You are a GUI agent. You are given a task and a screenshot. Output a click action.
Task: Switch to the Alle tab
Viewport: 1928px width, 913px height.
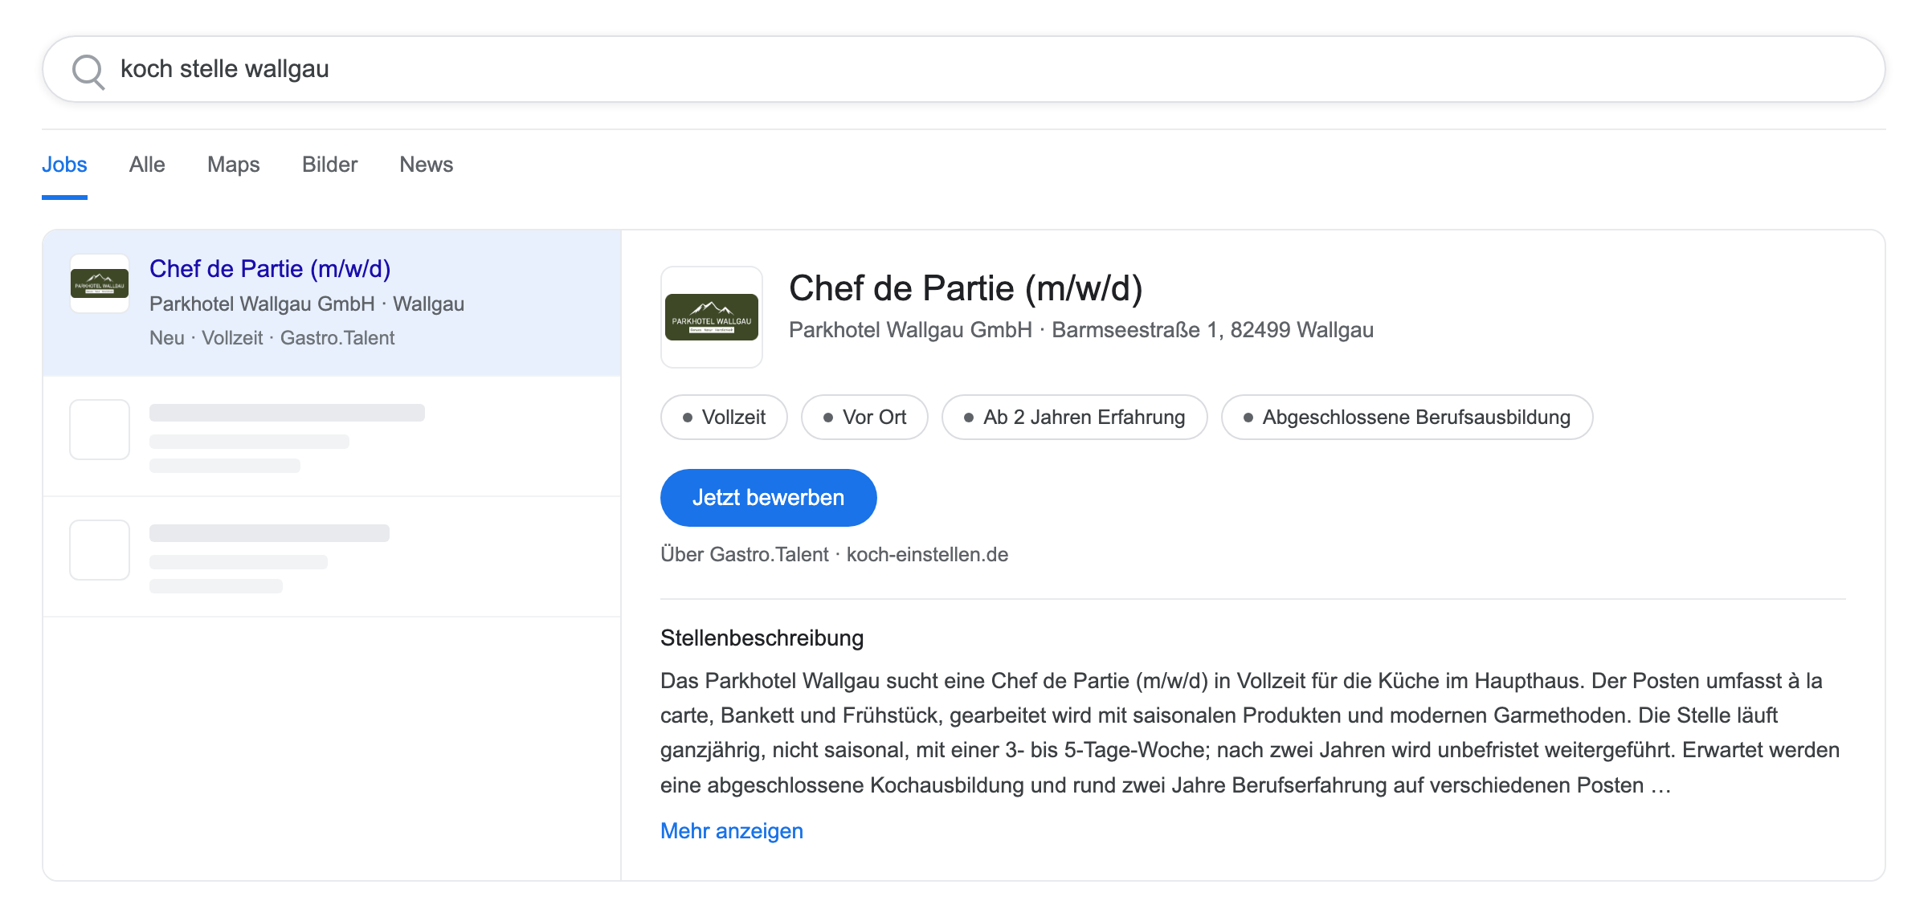click(147, 165)
